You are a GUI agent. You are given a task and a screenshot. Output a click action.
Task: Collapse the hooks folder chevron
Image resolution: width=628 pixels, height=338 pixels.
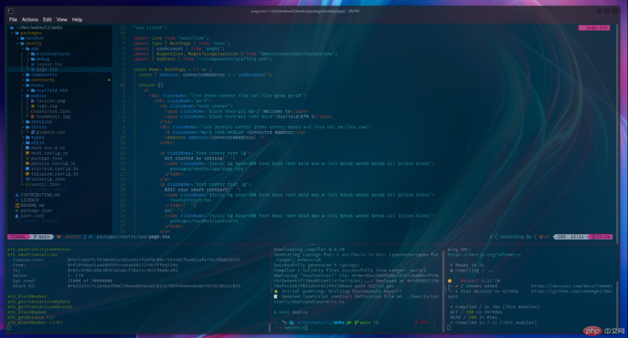23,85
